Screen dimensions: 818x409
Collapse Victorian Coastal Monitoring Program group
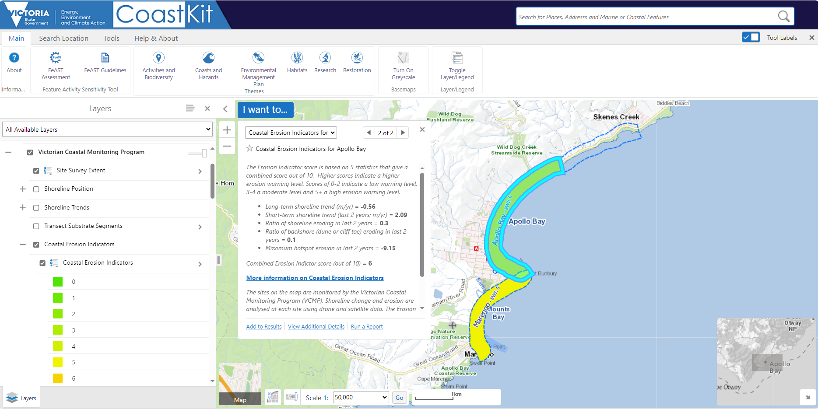coord(8,152)
